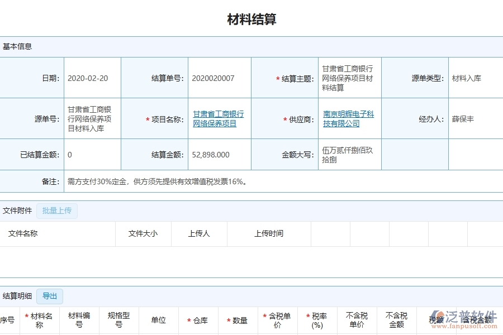The height and width of the screenshot is (335, 503).
Task: Select the 材料名称 column header
Action: point(39,320)
